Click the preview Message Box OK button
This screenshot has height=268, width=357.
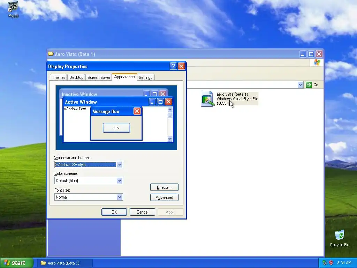tap(116, 128)
